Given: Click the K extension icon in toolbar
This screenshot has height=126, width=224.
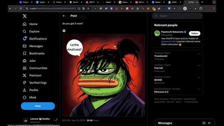Looking at the screenshot, I should click(169, 8).
